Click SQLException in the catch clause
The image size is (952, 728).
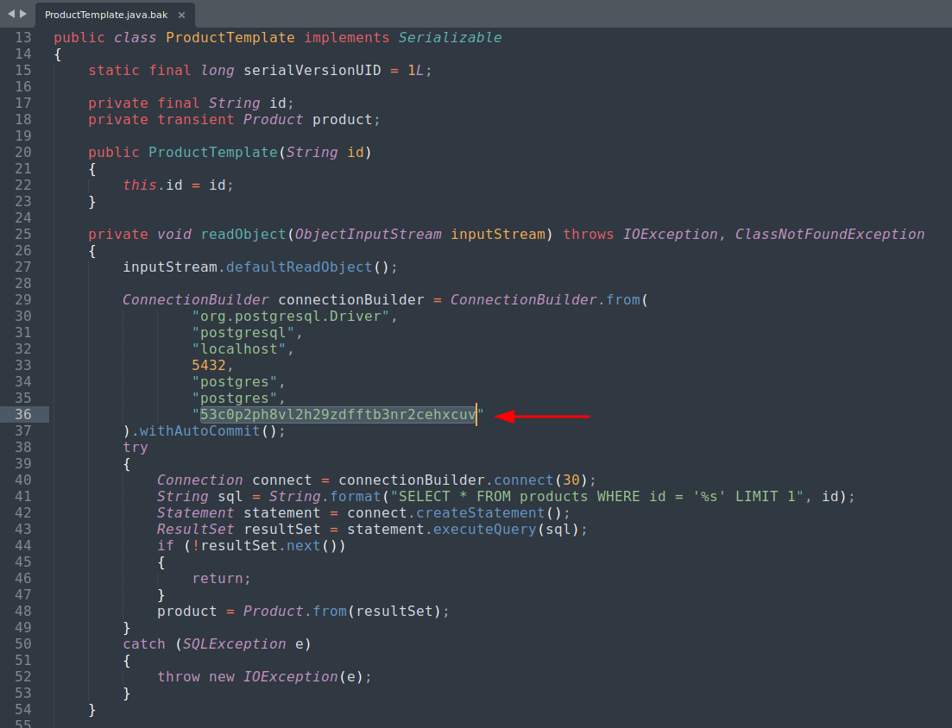[x=235, y=643]
